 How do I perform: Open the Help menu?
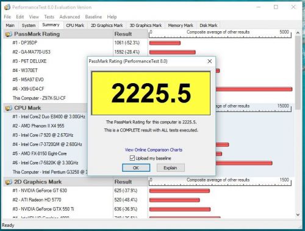tap(112, 17)
